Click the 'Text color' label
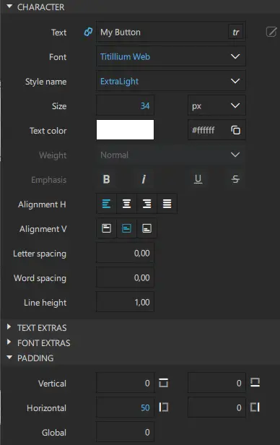280x445 pixels. click(48, 131)
